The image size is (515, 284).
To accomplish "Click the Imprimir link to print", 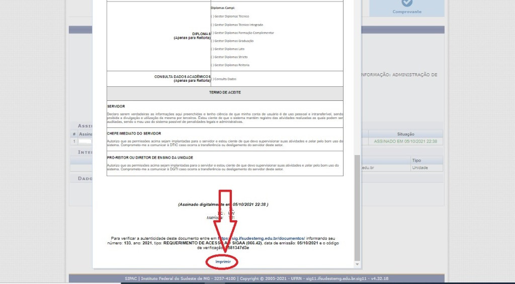I will click(x=222, y=262).
